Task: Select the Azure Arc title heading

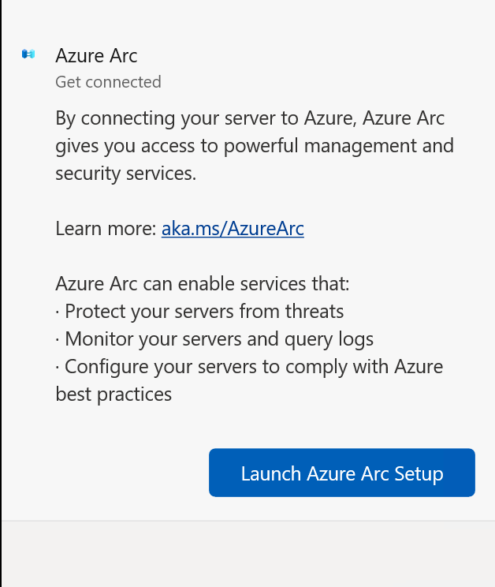Action: 96,56
